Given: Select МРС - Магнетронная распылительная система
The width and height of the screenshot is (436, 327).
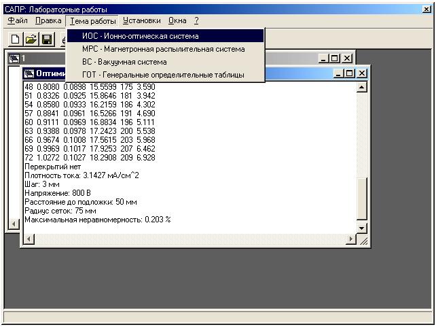Looking at the screenshot, I should pos(166,49).
